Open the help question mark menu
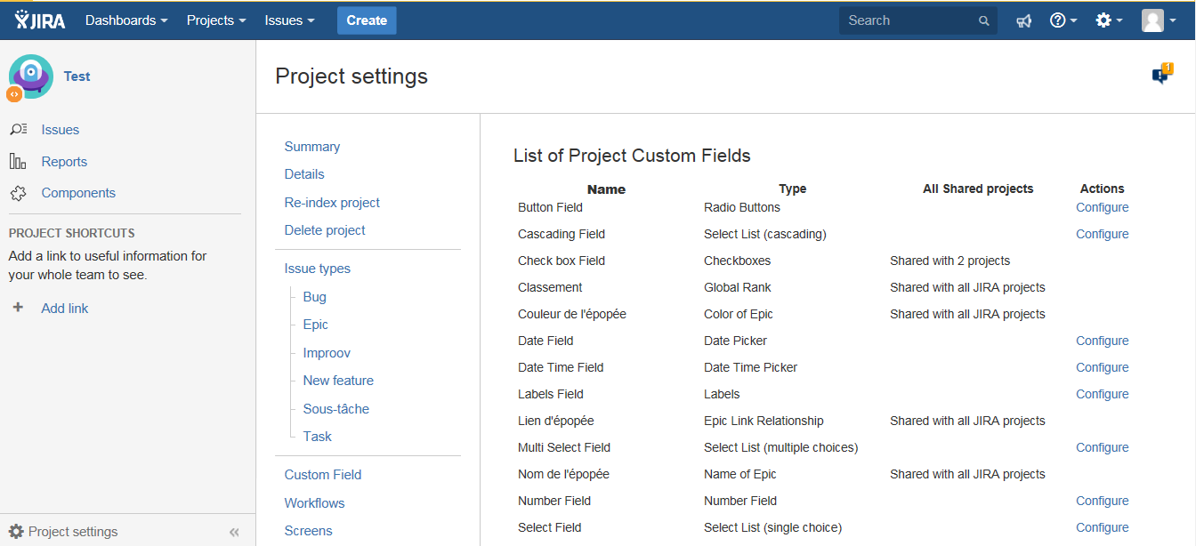This screenshot has width=1196, height=546. coord(1063,20)
